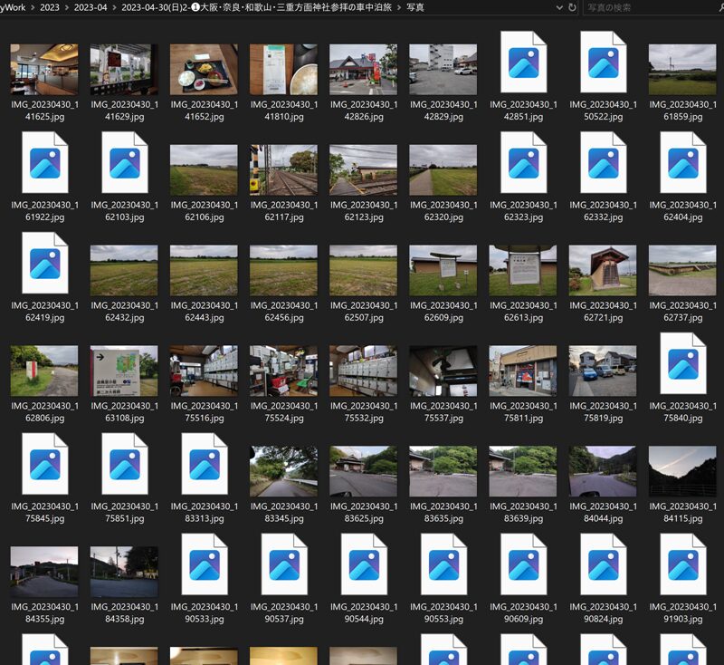This screenshot has height=665, width=724.
Task: Select the dusk sky thumbnail IMG_20230430_184115.jpg
Action: click(x=682, y=471)
